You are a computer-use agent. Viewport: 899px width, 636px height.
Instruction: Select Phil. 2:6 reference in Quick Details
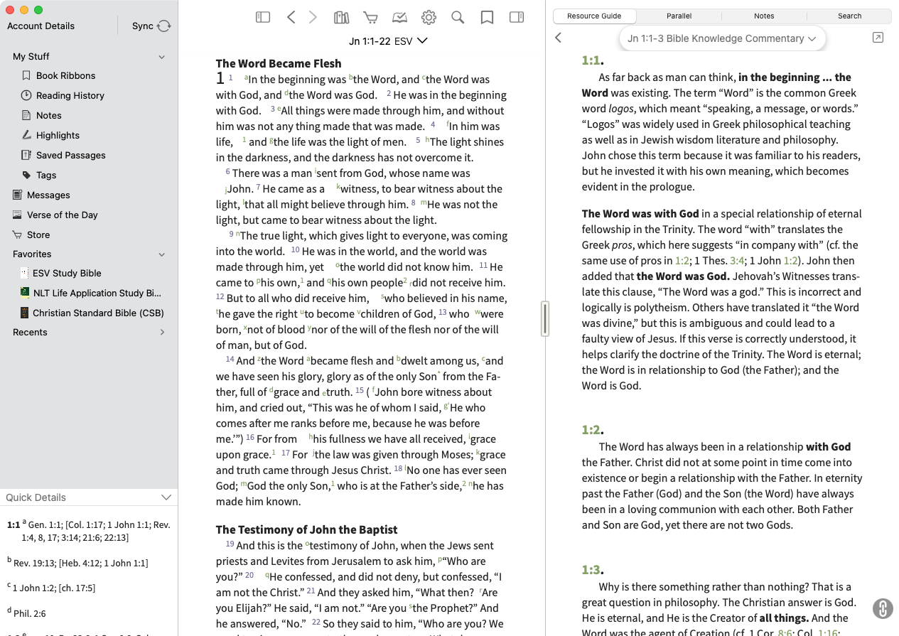28,613
